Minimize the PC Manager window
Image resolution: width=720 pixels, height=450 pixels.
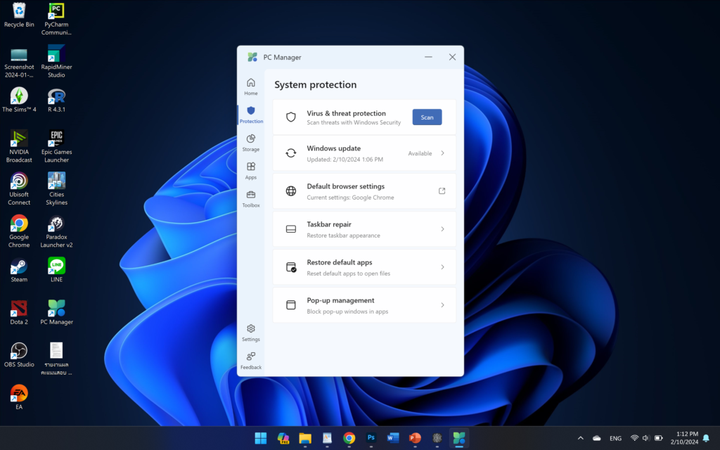point(428,57)
